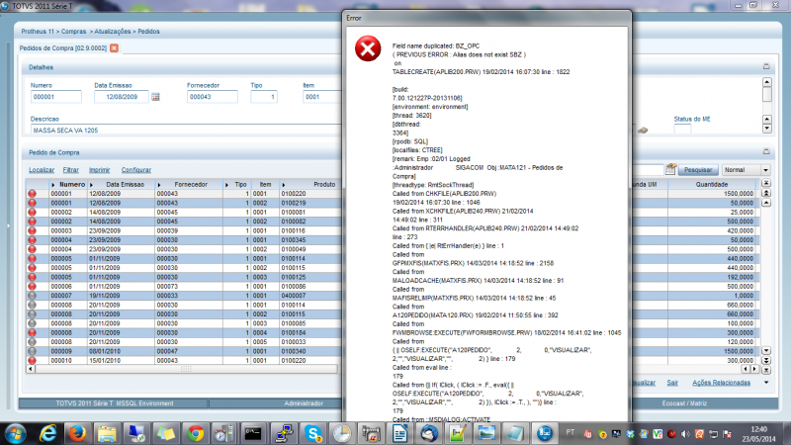Click page-down double arrow beside grid

(766, 360)
